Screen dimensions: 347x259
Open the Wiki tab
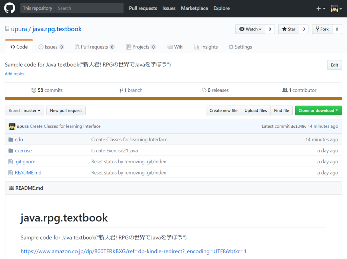[176, 47]
